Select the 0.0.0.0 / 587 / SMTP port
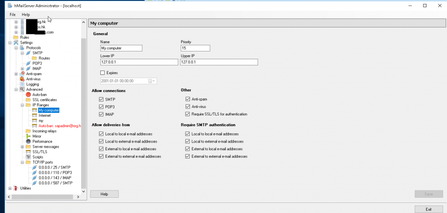This screenshot has width=447, height=213. pos(55,183)
